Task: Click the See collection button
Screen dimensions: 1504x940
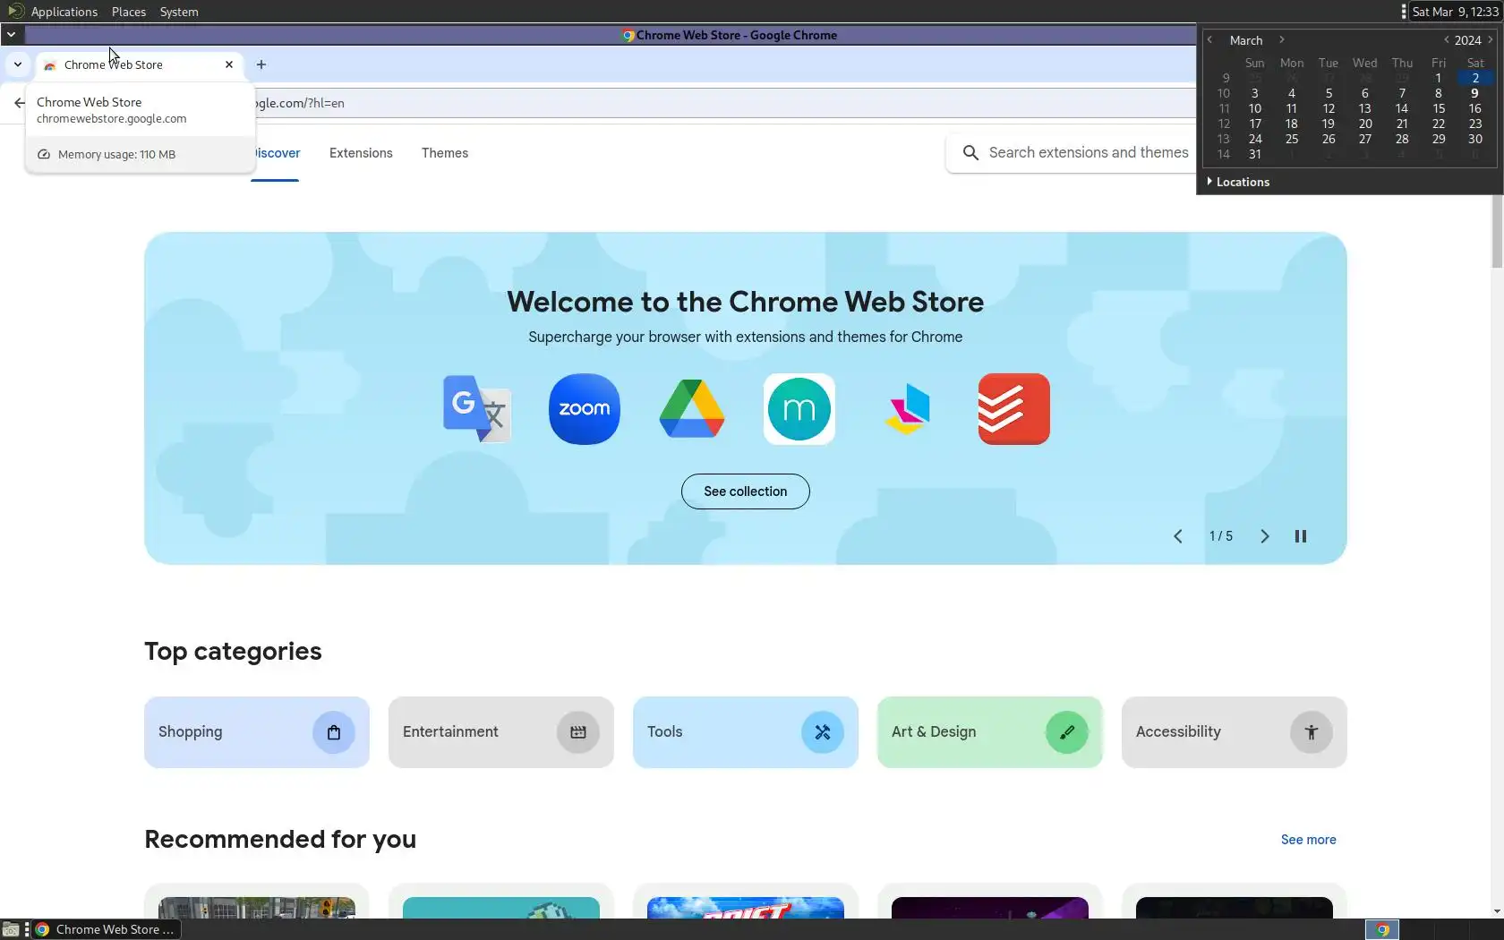Action: pyautogui.click(x=746, y=491)
